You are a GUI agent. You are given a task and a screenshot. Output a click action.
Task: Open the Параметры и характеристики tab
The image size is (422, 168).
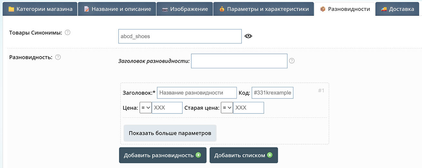tap(264, 9)
